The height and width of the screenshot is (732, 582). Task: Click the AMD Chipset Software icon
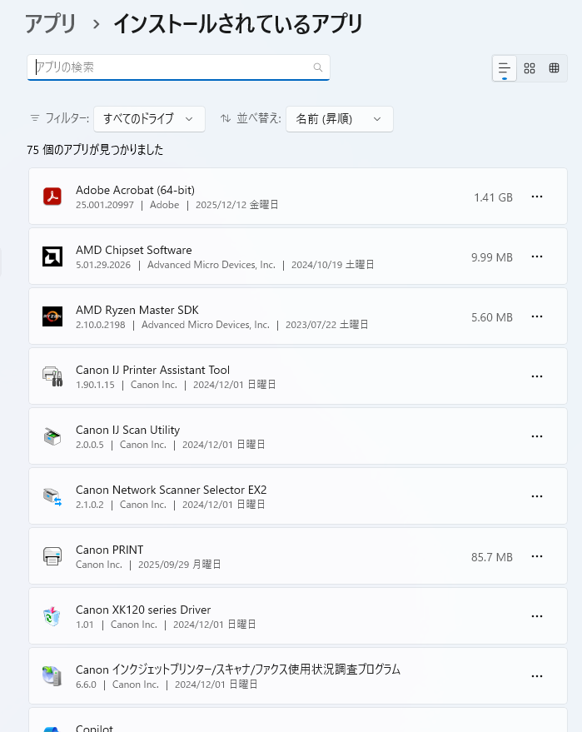52,256
